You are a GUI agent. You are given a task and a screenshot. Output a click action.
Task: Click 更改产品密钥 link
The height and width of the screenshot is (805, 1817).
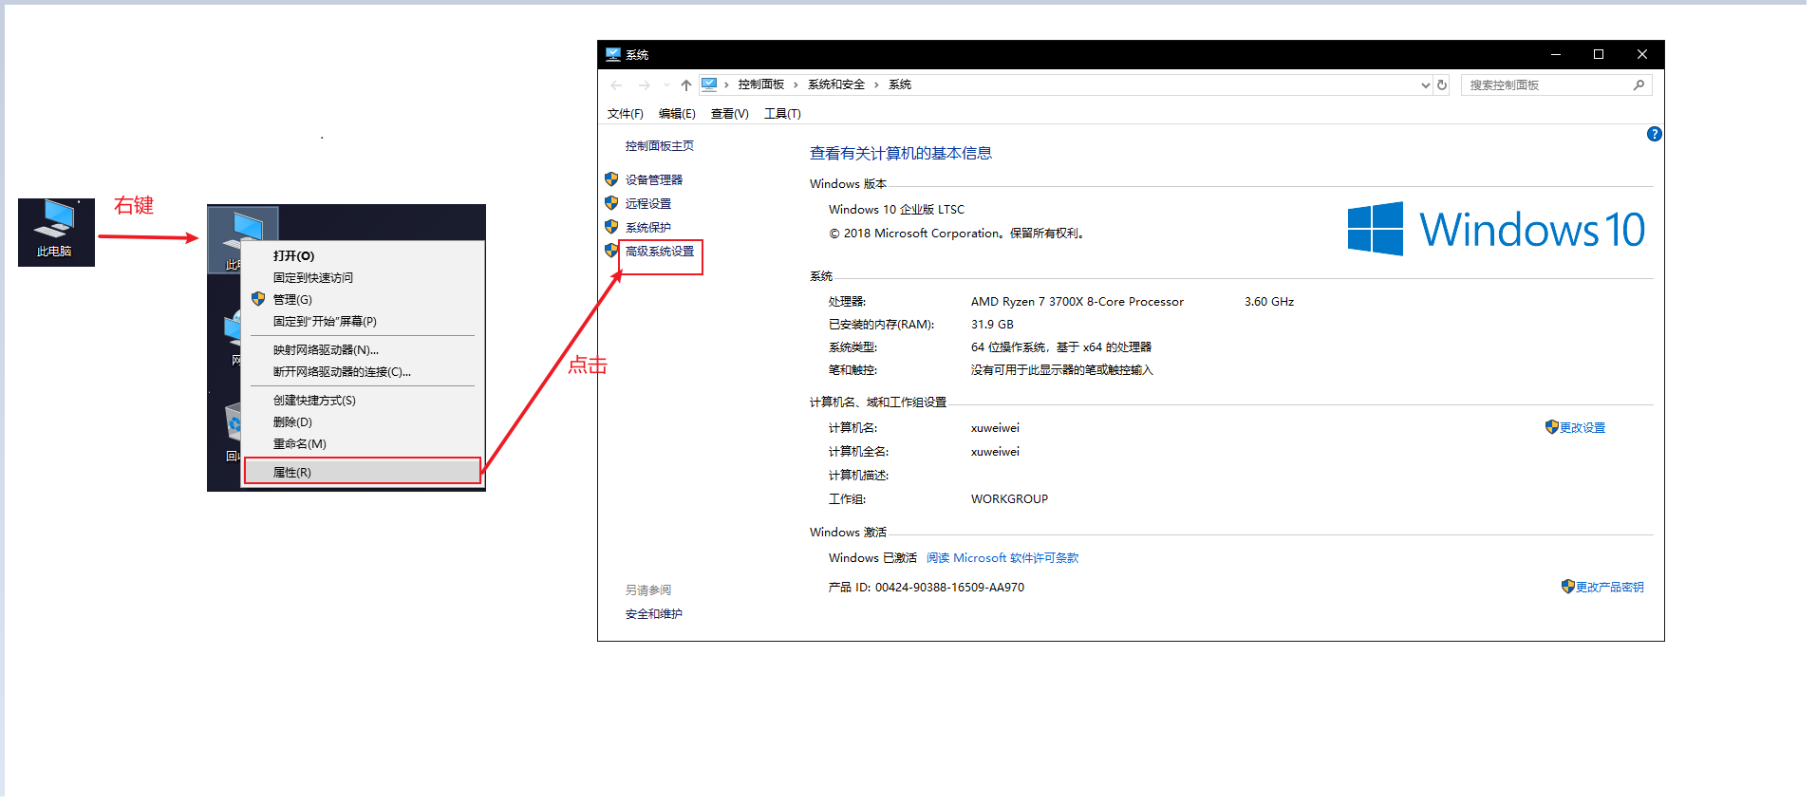coord(1610,587)
